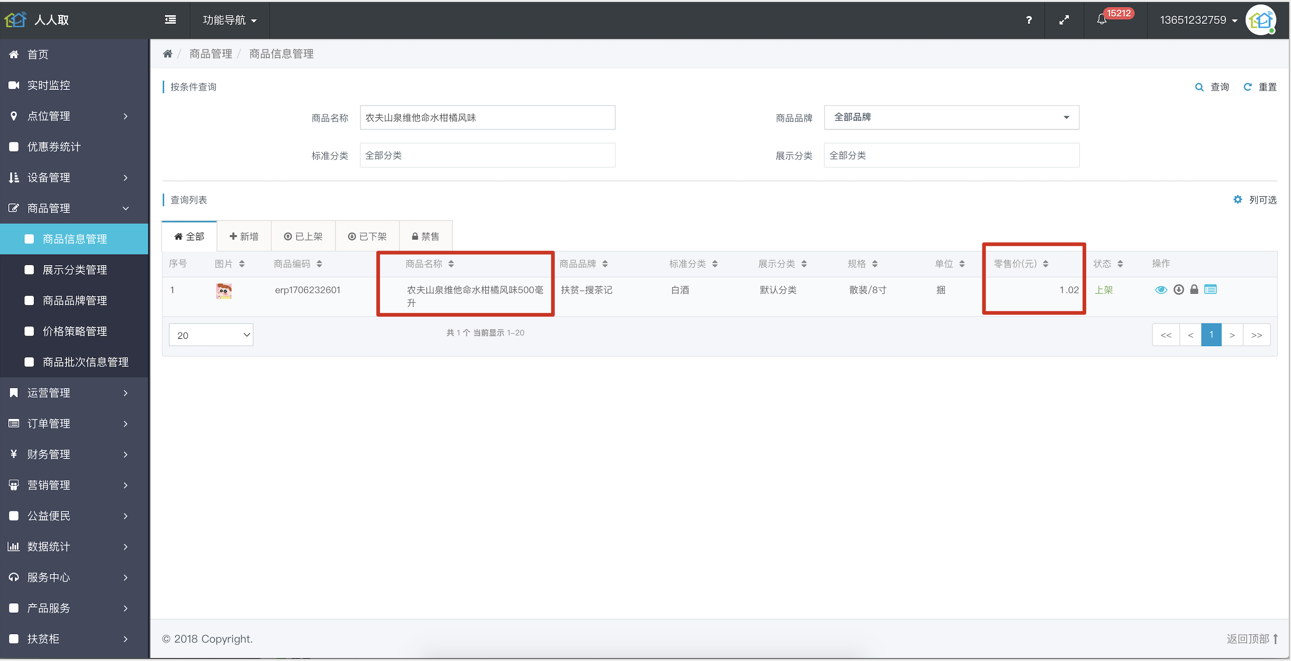The image size is (1291, 661).
Task: View product details with eye icon
Action: (x=1161, y=290)
